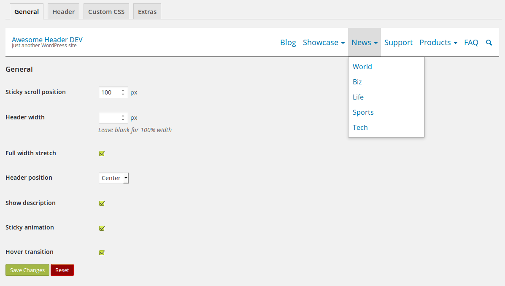The image size is (505, 286).
Task: Collapse the News dropdown menu
Action: (364, 43)
